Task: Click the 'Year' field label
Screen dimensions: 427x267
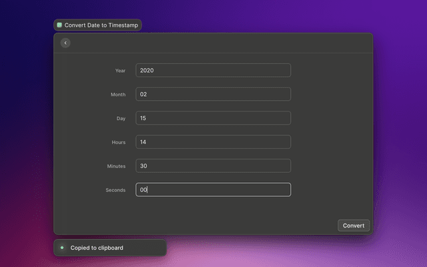Action: tap(120, 70)
